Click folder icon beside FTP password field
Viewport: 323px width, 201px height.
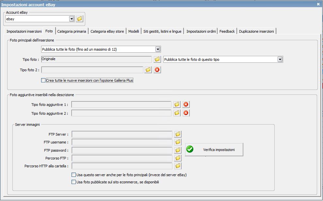tap(178, 150)
